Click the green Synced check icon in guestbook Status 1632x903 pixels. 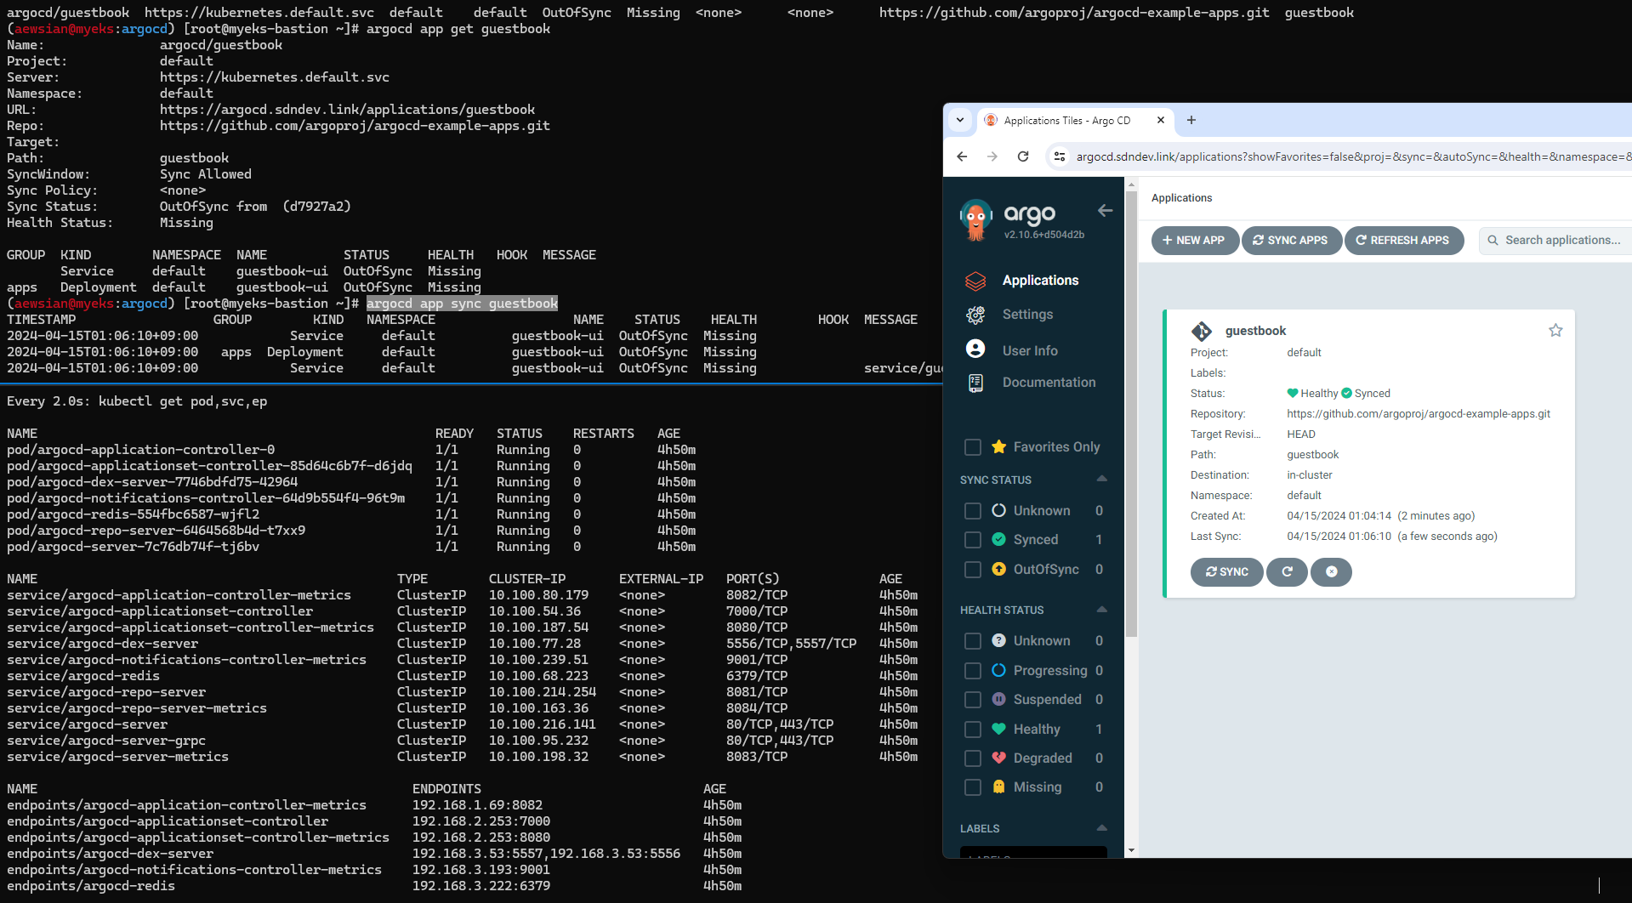[1346, 393]
